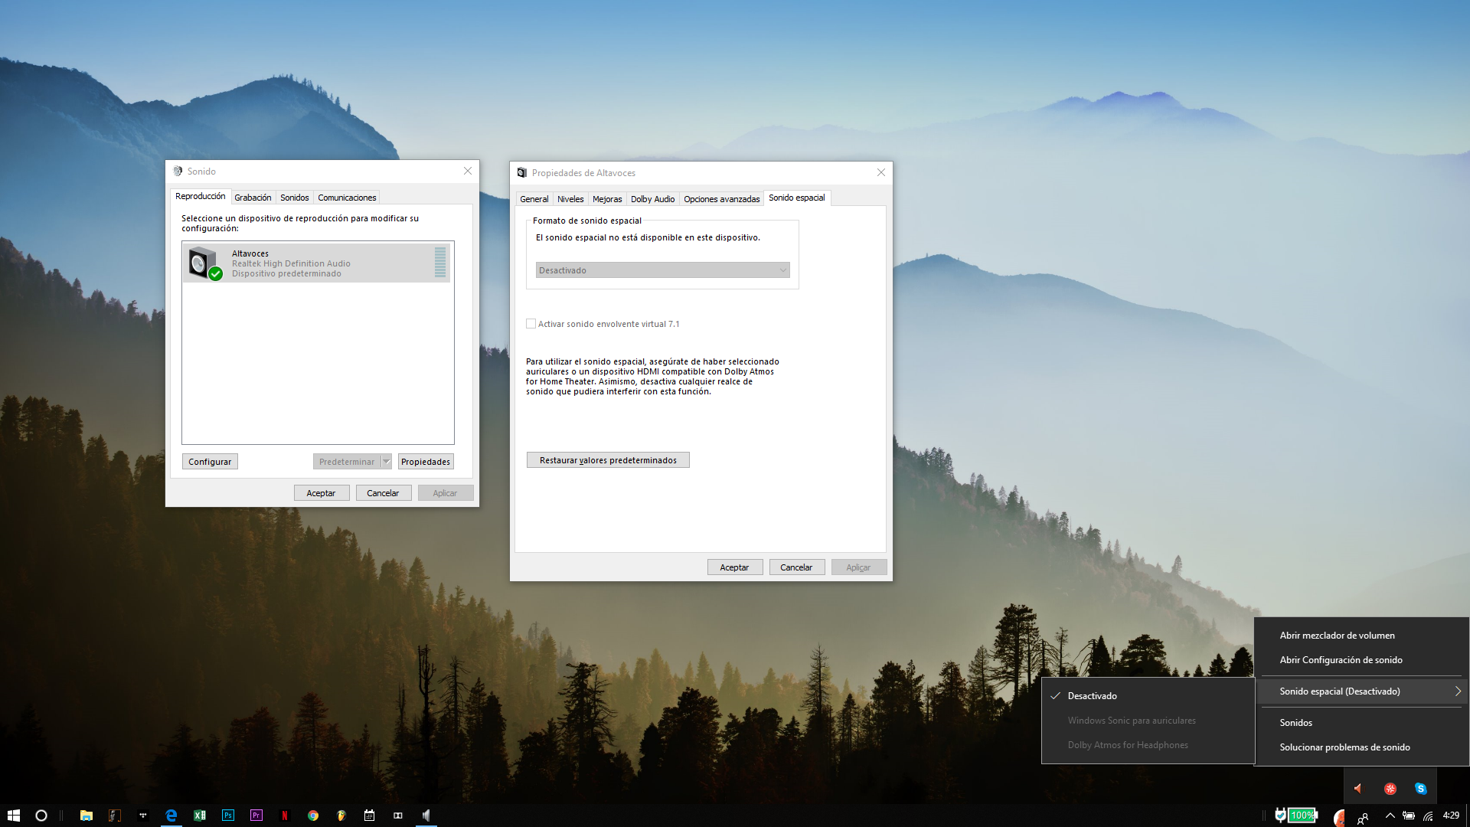The height and width of the screenshot is (827, 1470).
Task: Click the orange speaker tray icon
Action: [x=1358, y=788]
